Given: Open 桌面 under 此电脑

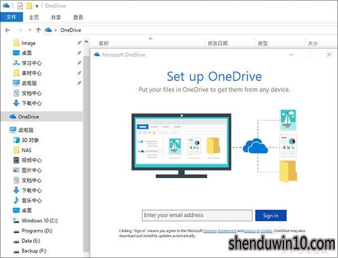Looking at the screenshot, I should (x=26, y=210).
